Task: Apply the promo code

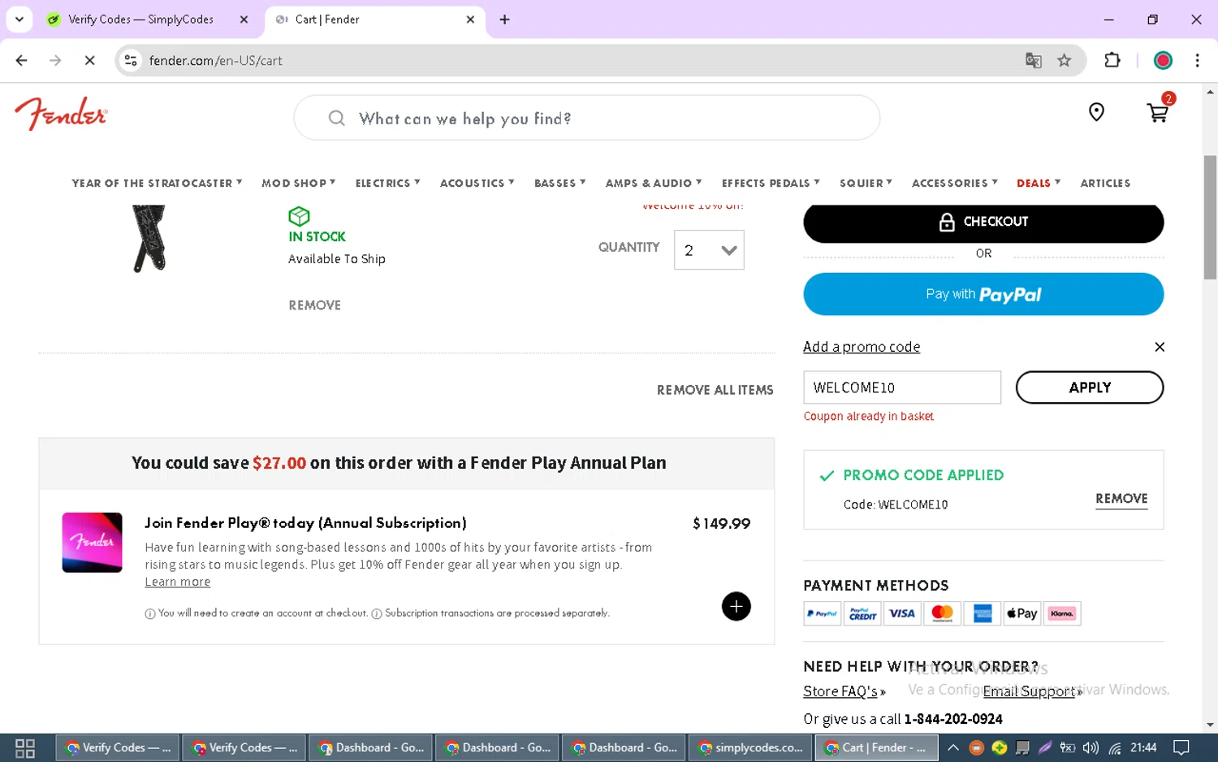Action: [x=1090, y=387]
